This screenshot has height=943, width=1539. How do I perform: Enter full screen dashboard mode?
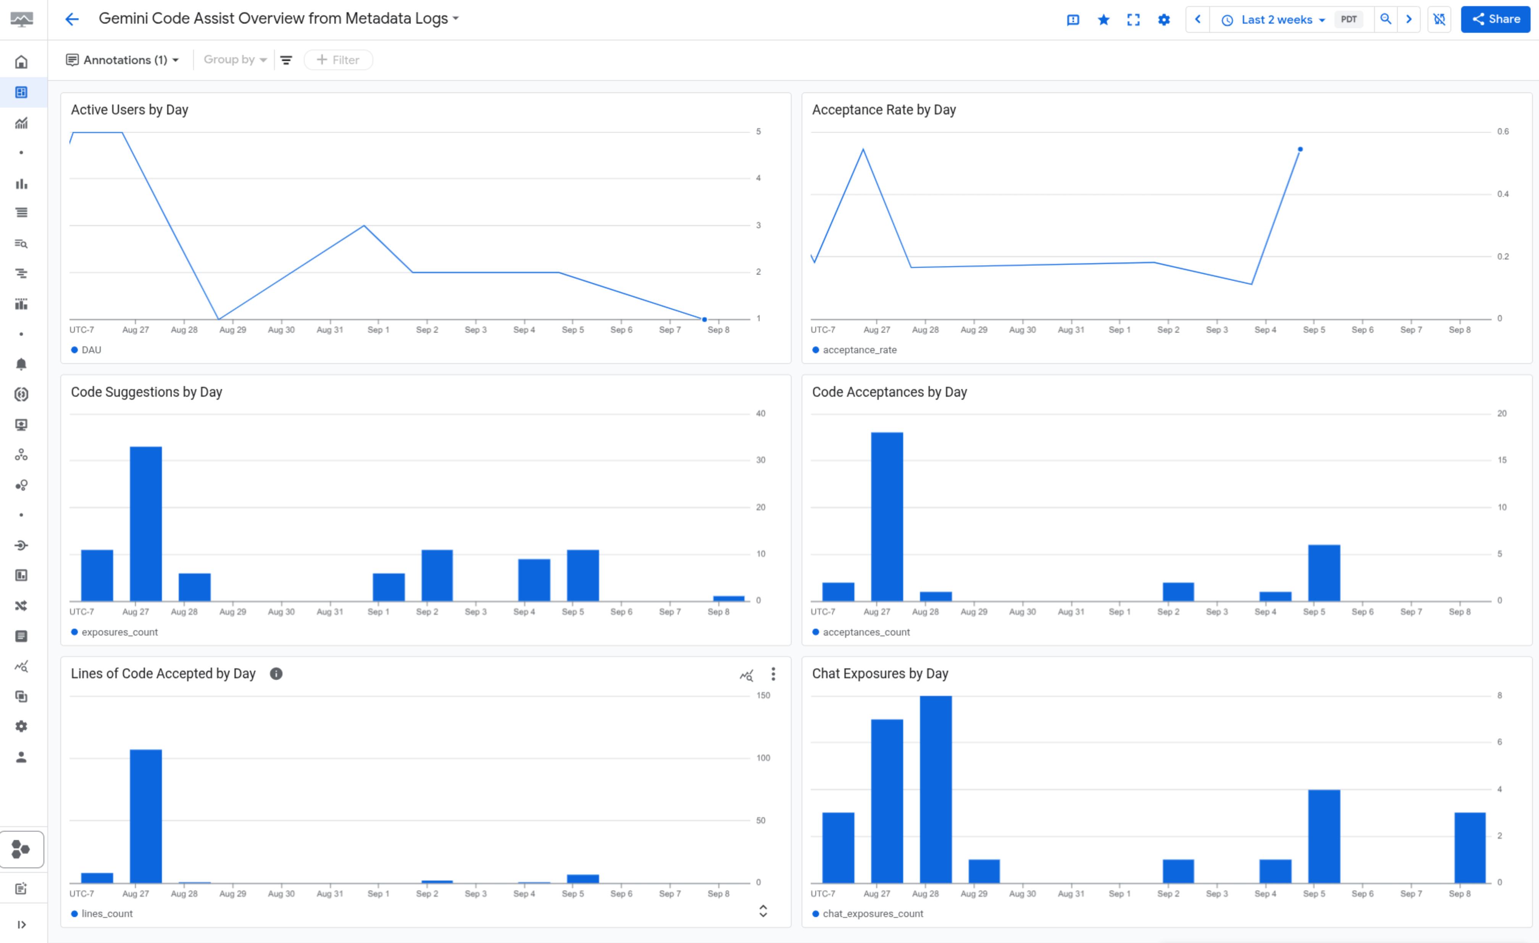click(1133, 19)
